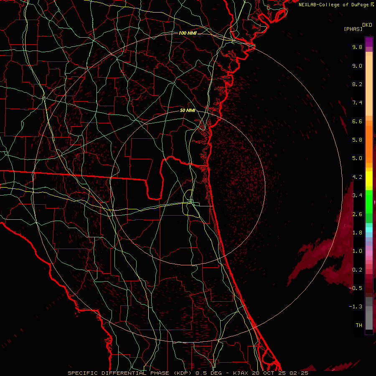The image size is (376, 376).
Task: Click the 6.6 legend value
Action: 357,121
